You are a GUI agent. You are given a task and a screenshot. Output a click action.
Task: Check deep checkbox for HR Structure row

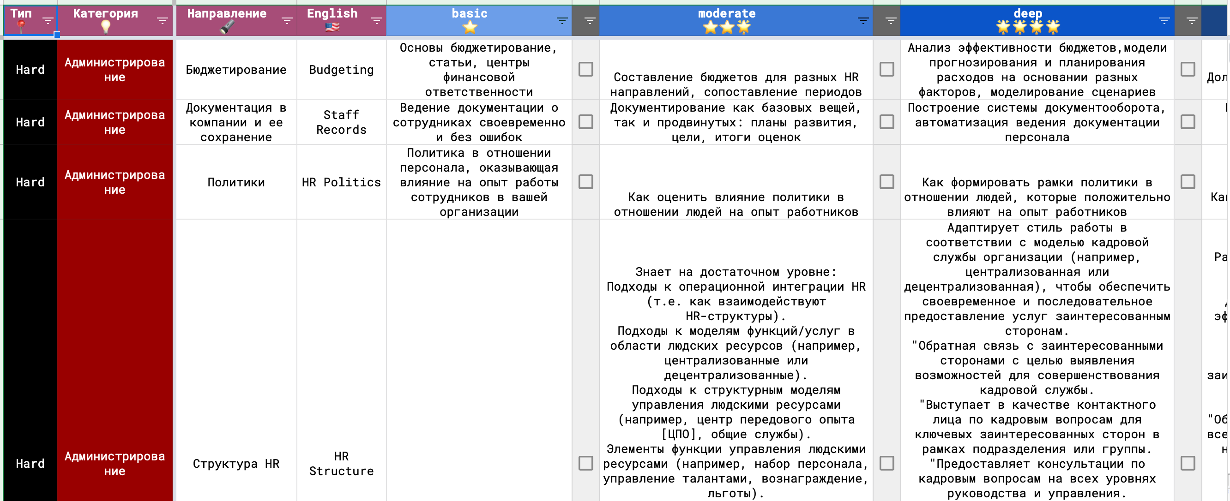1188,463
